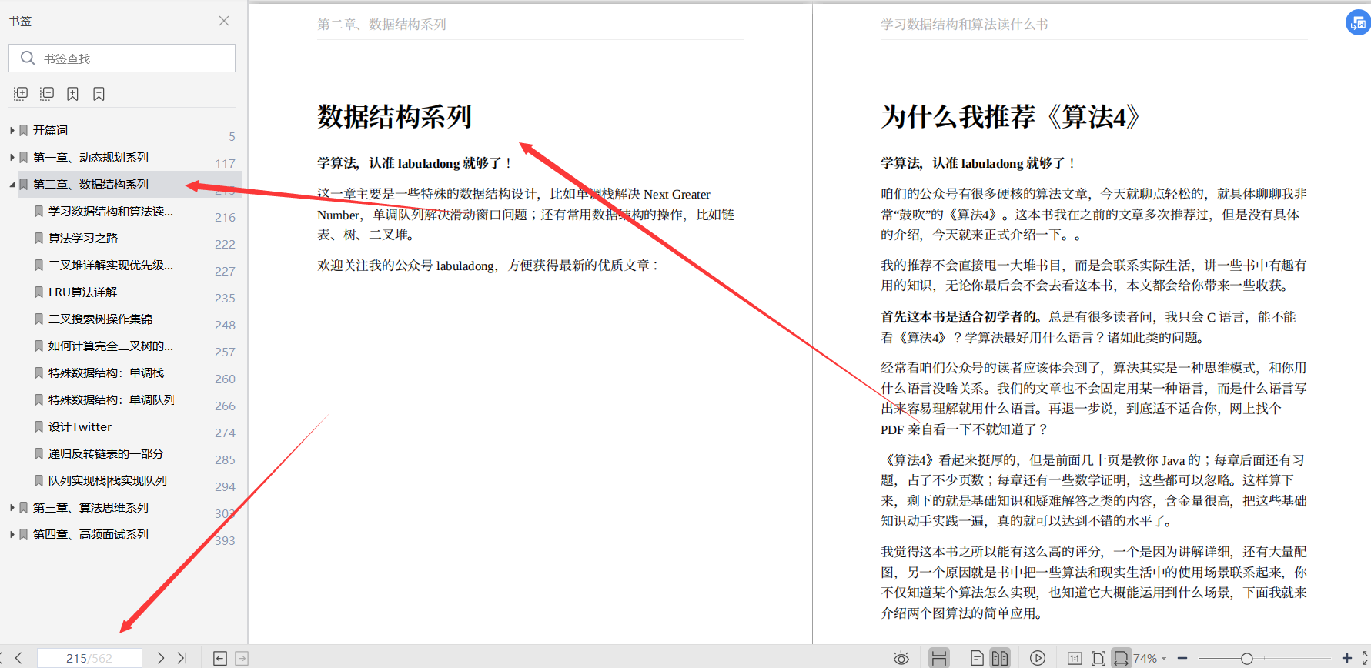Collapse all bookmarks icon
The image size is (1371, 668).
click(x=47, y=94)
